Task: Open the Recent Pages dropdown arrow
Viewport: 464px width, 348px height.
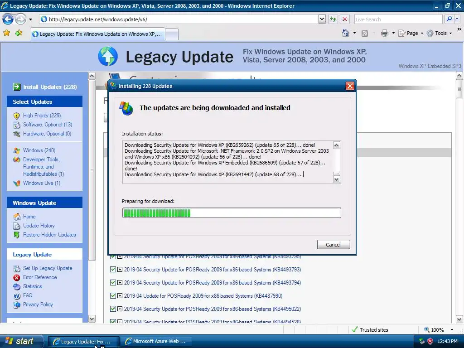Action: 30,19
